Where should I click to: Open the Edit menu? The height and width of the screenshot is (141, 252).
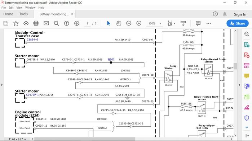pos(11,8)
